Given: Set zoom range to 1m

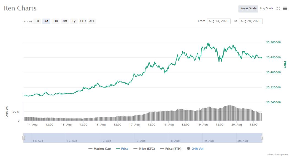Looking at the screenshot, I should pyautogui.click(x=55, y=21).
